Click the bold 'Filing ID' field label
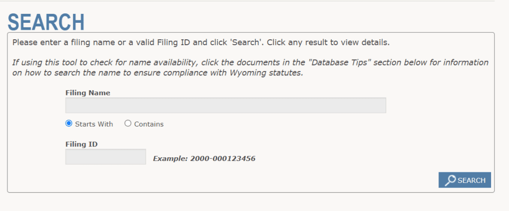The width and height of the screenshot is (509, 211). click(x=82, y=144)
